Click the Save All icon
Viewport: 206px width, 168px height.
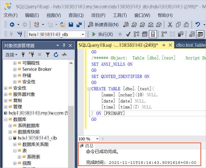click(79, 25)
